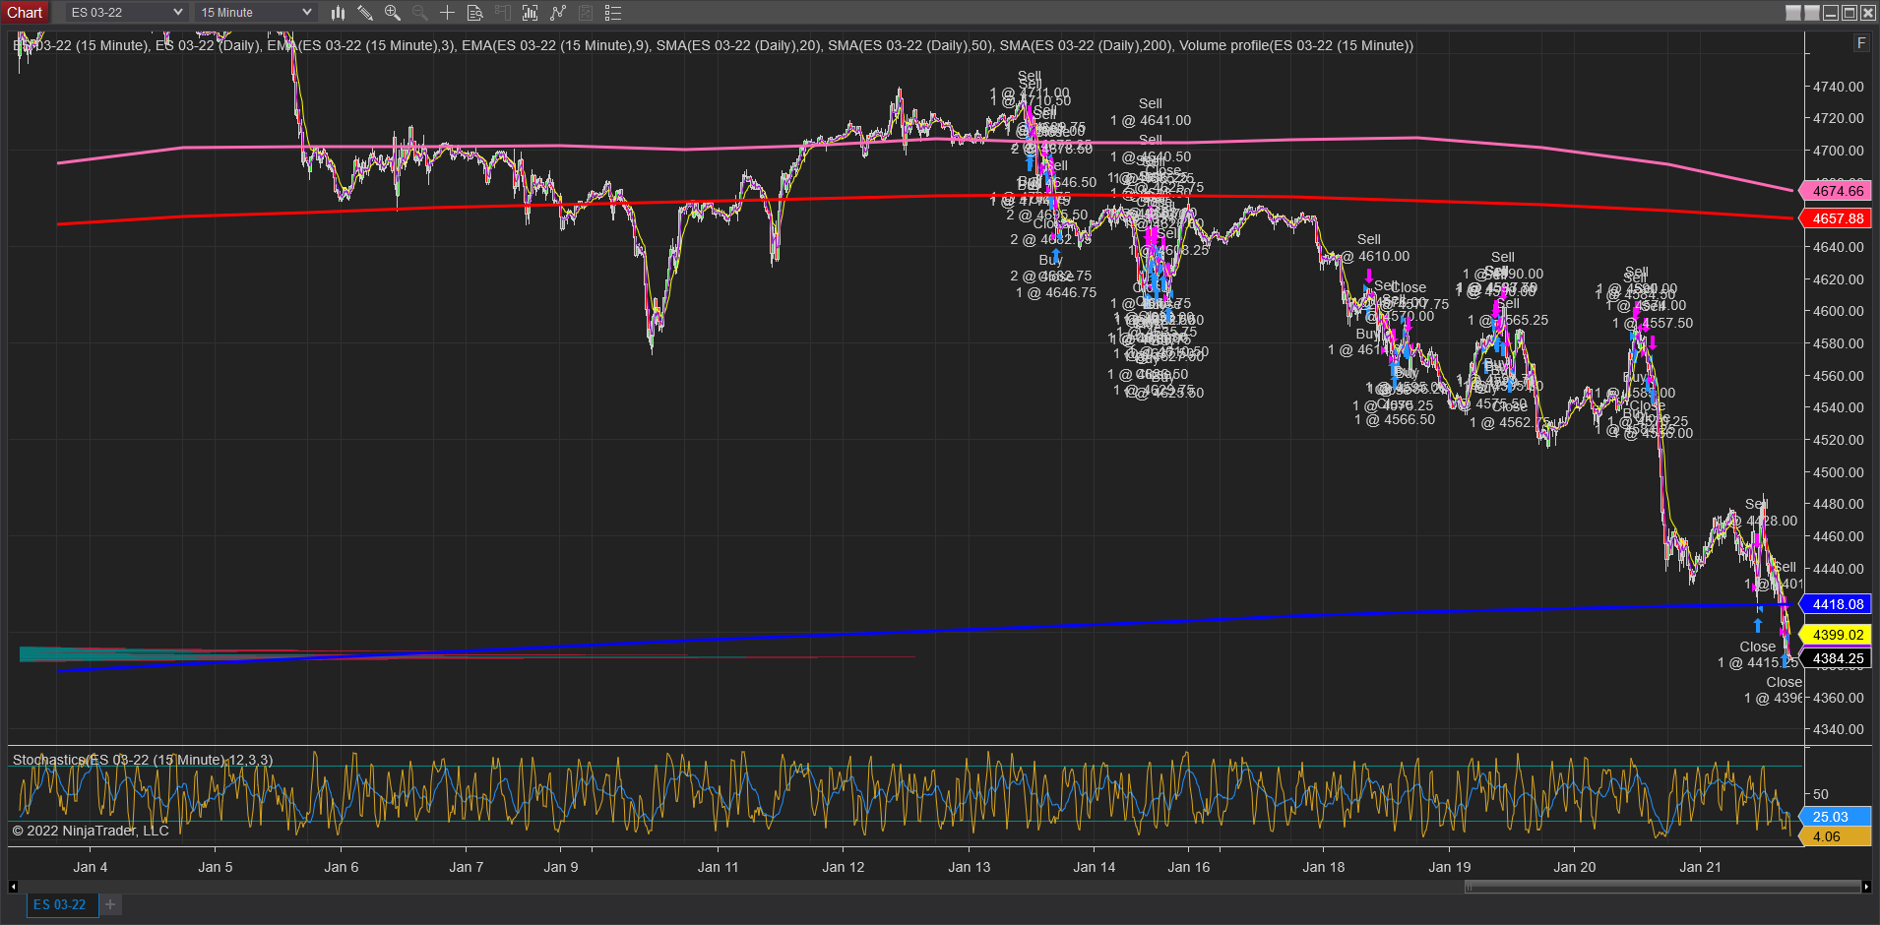
Task: Minimize the chart window
Action: pyautogui.click(x=1831, y=13)
